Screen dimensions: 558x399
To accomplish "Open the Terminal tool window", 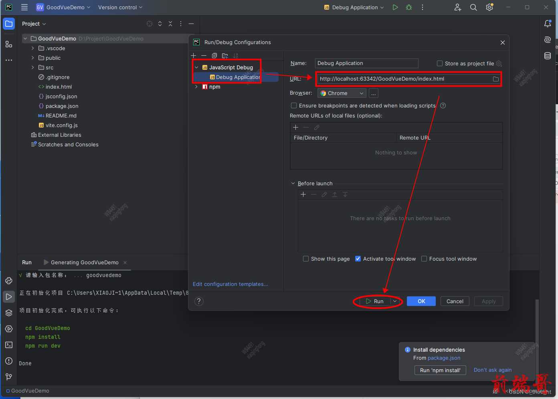I will [9, 345].
